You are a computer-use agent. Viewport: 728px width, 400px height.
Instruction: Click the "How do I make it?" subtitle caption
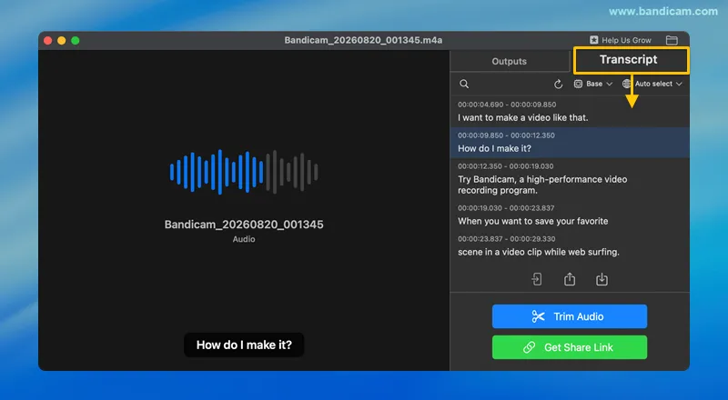[244, 345]
